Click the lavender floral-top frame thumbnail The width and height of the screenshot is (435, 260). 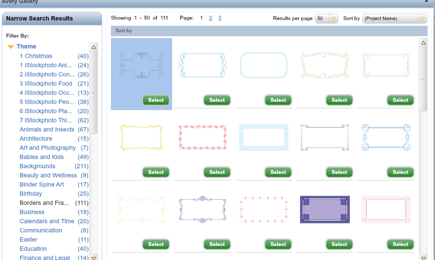coord(203,209)
